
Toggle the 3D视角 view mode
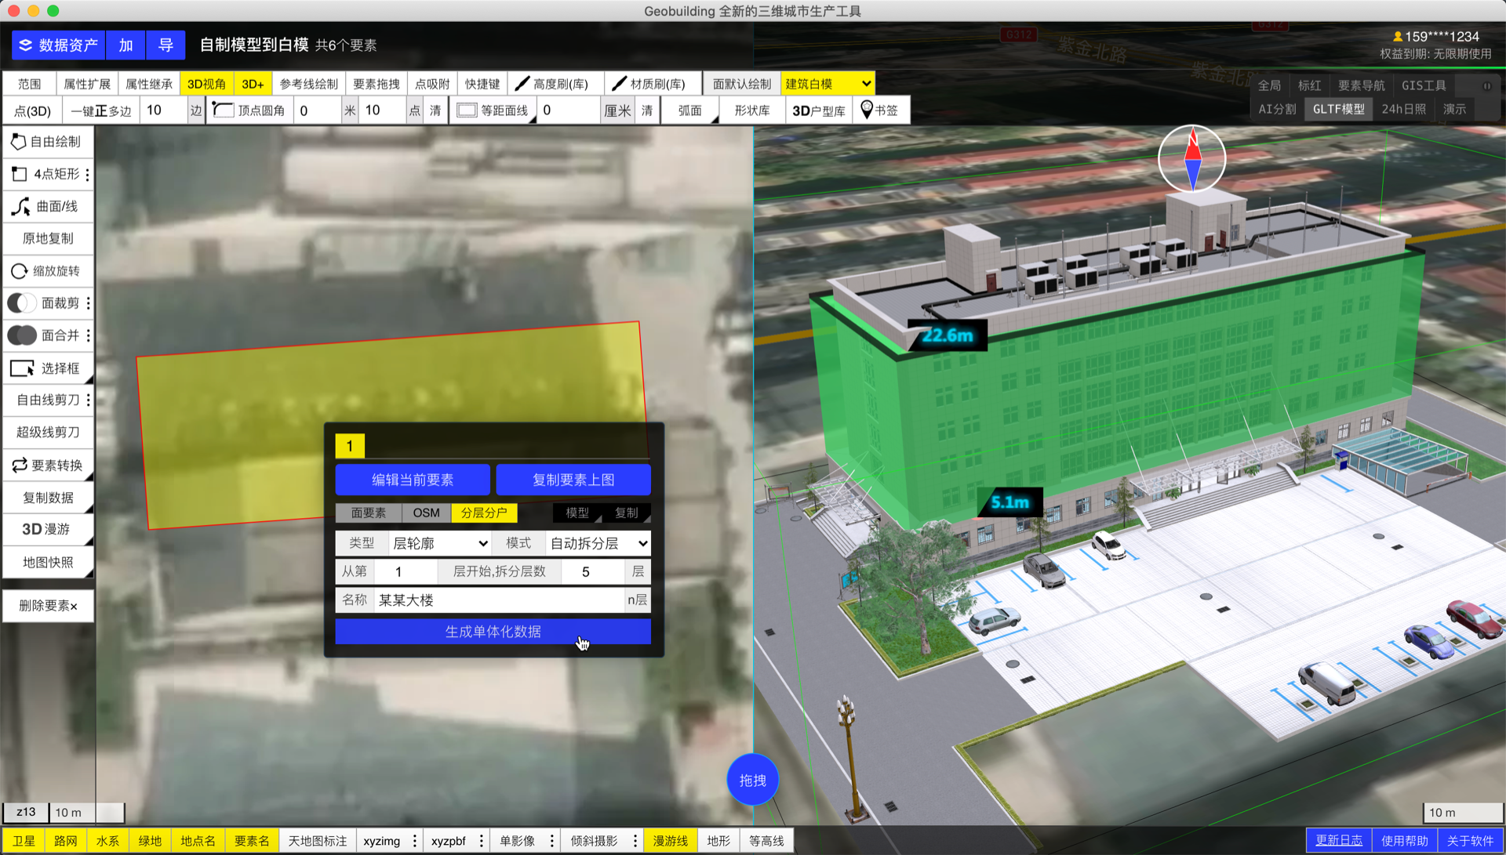click(x=206, y=84)
